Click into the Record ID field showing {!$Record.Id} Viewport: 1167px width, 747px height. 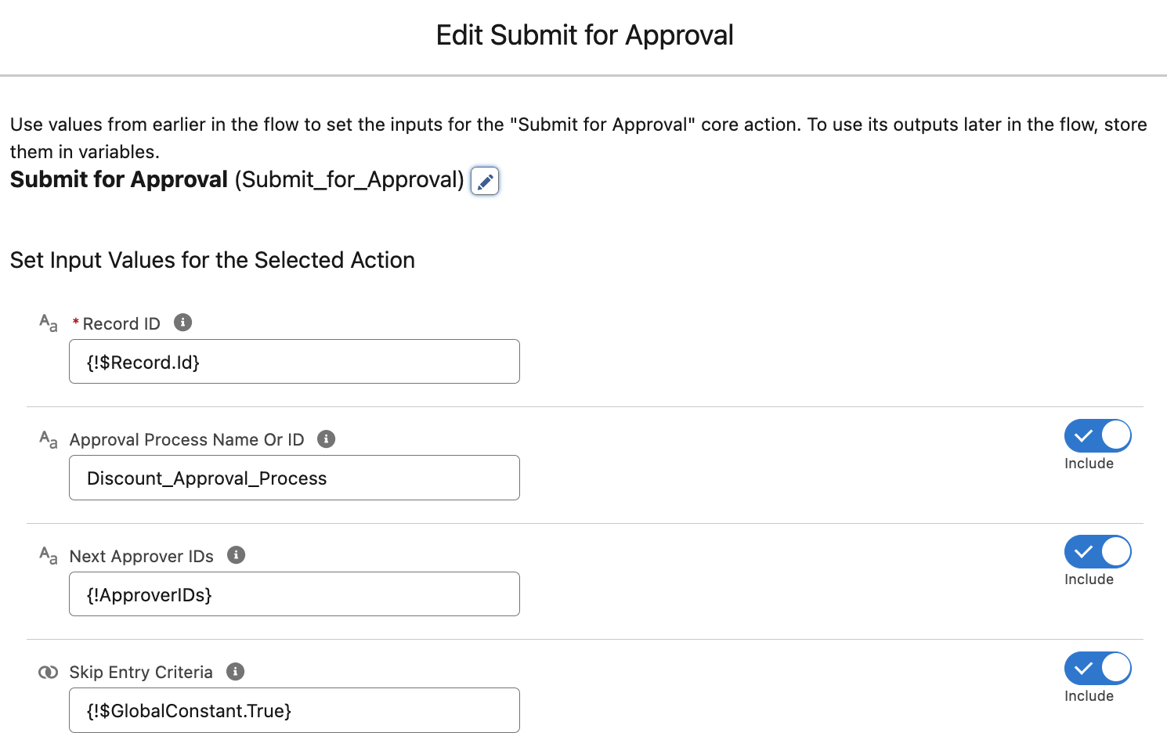click(294, 361)
